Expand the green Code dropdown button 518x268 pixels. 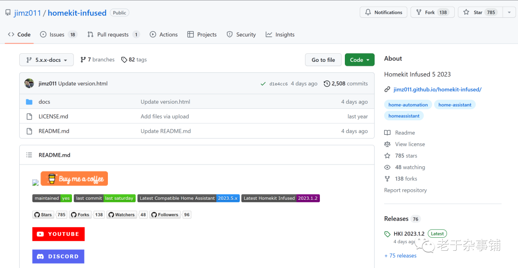point(359,60)
